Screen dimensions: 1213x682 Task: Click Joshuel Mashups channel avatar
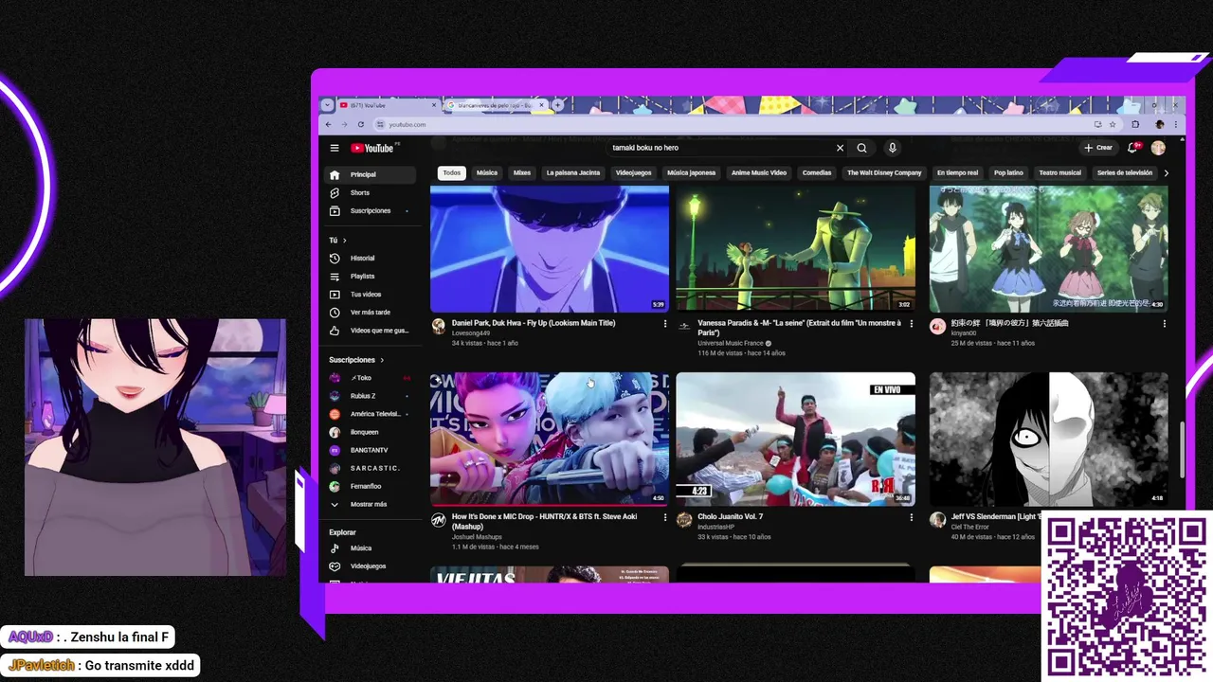[439, 520]
